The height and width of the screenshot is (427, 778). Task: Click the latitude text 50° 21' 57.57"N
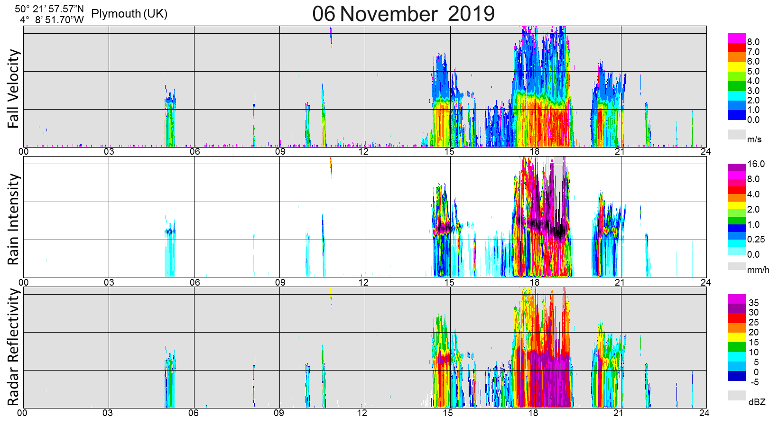tap(49, 9)
